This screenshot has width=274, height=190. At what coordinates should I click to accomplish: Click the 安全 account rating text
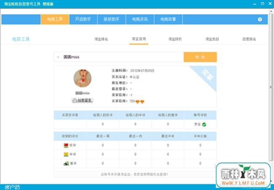point(197,124)
